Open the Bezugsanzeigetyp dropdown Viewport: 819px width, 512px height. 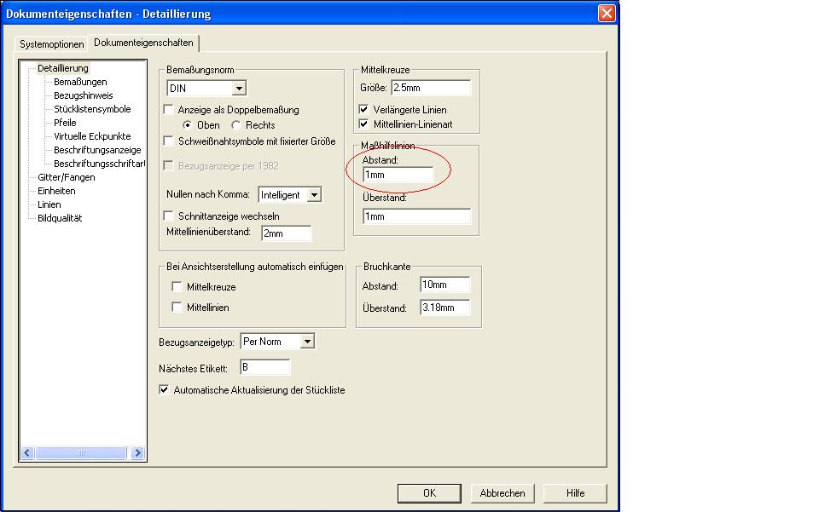click(x=308, y=342)
